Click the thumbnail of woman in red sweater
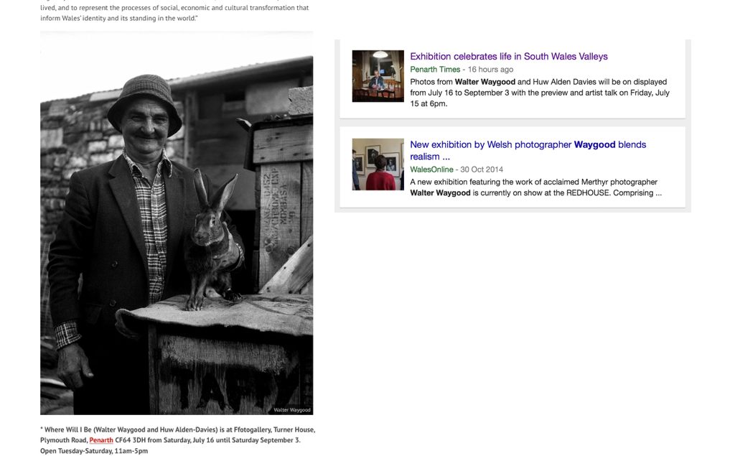Viewport: 735px width, 456px height. click(378, 164)
